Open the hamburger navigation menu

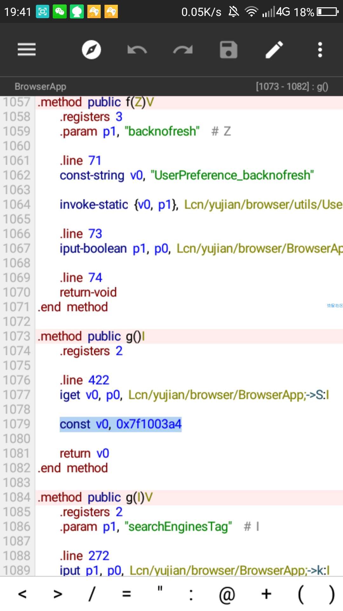pyautogui.click(x=27, y=50)
